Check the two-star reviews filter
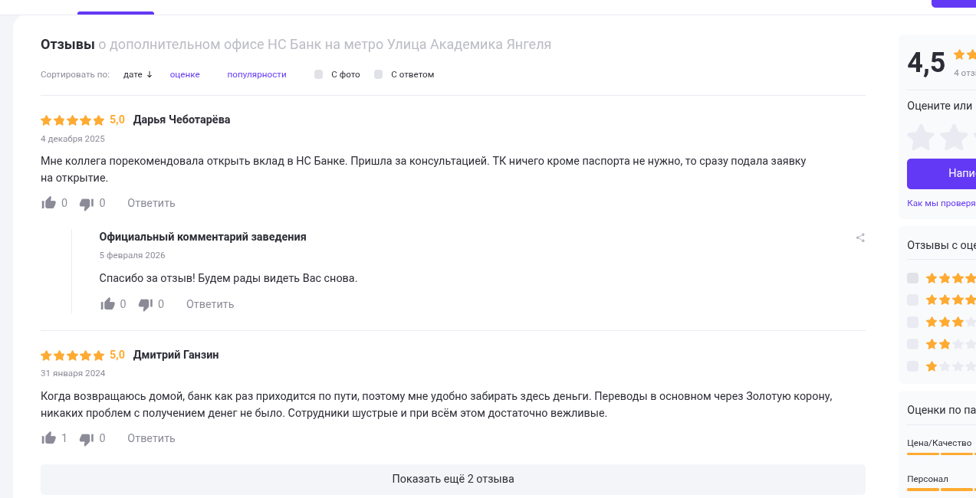The width and height of the screenshot is (976, 498). pyautogui.click(x=912, y=344)
